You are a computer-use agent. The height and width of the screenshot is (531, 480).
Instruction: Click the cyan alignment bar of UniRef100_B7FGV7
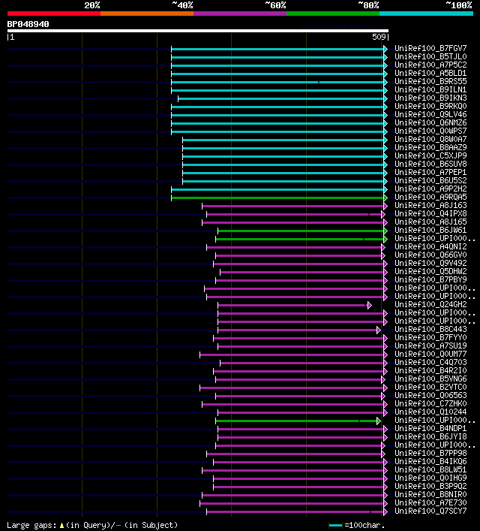coord(277,49)
